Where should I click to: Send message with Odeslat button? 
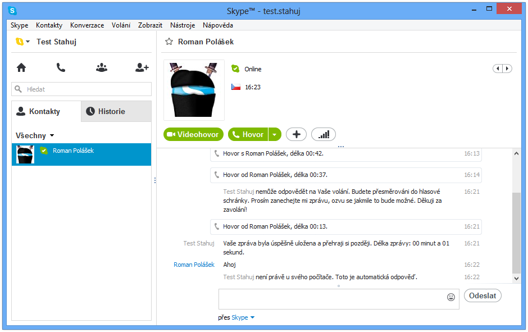click(483, 295)
